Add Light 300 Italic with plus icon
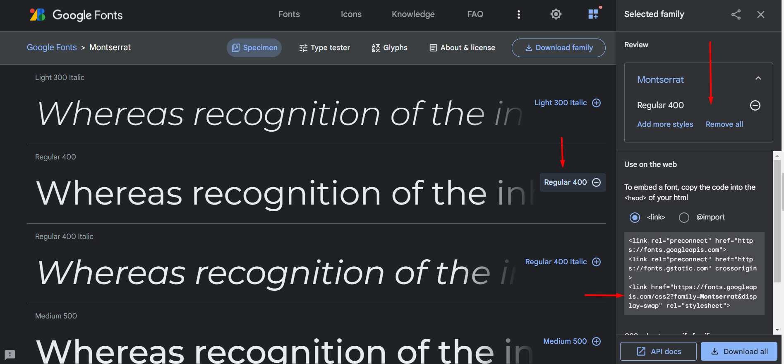Screen dimensions: 784x364 [596, 103]
